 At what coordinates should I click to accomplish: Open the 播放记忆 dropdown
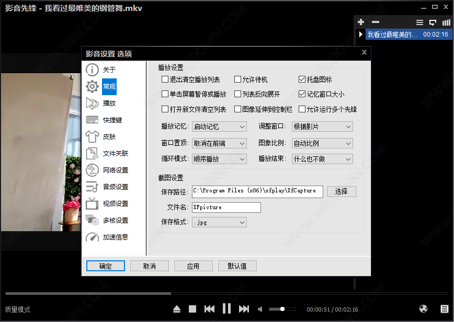click(219, 126)
